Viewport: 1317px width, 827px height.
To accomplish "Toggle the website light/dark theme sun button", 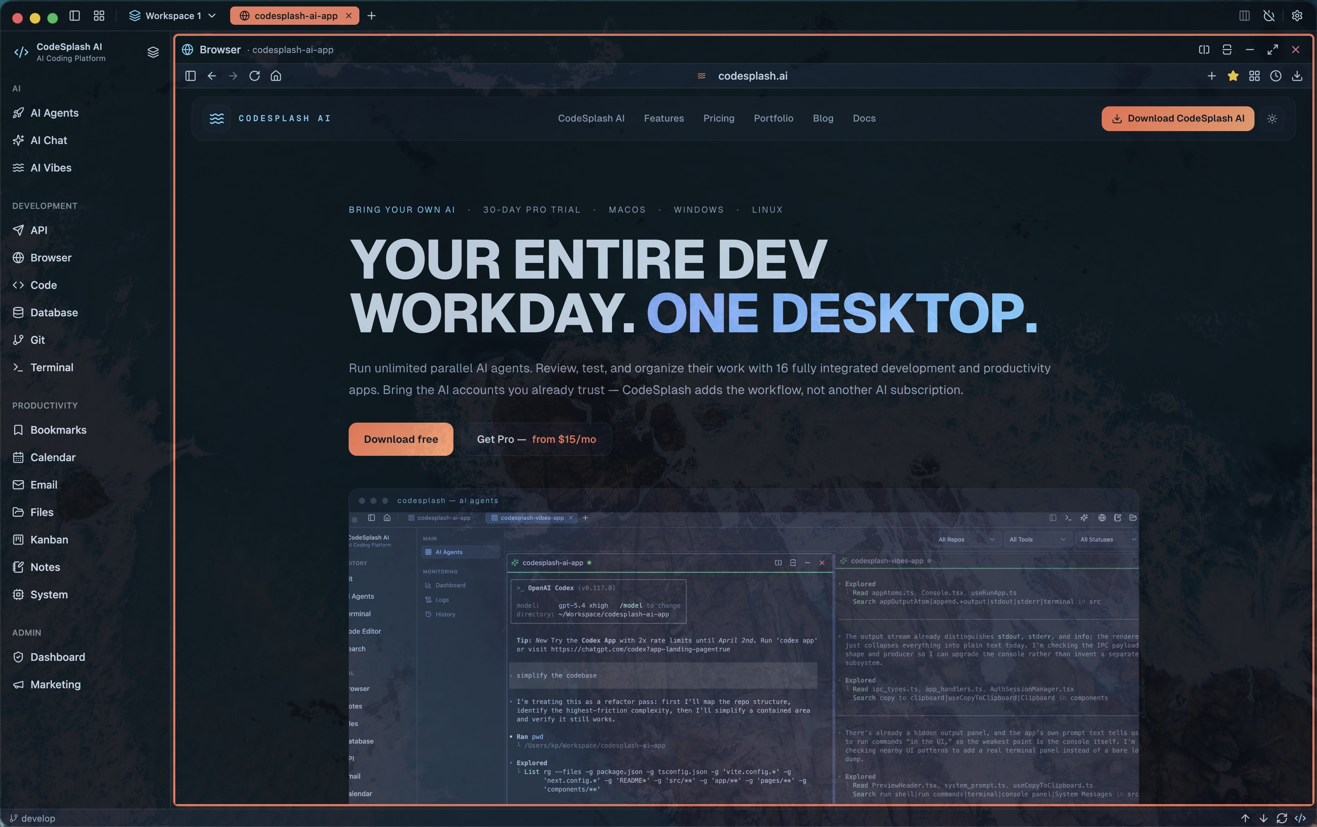I will click(1272, 119).
